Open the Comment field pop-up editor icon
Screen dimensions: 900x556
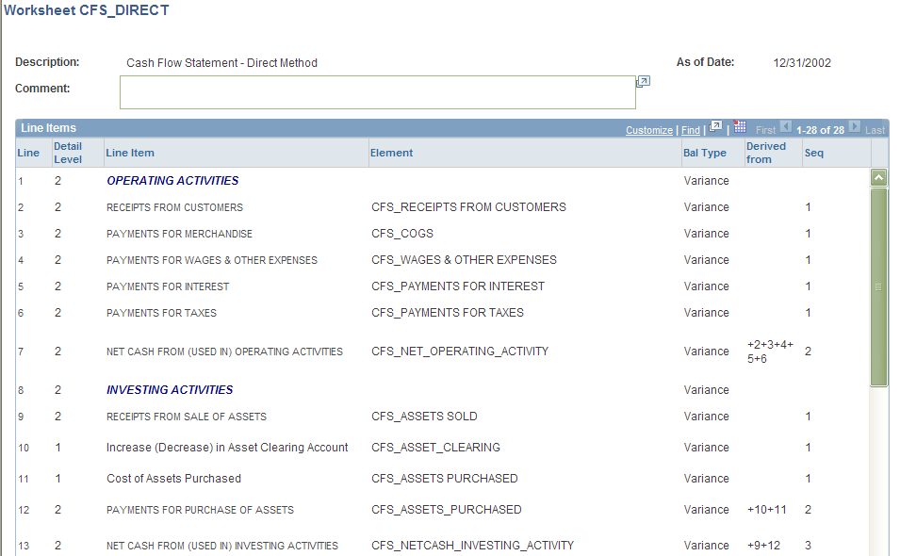point(644,81)
